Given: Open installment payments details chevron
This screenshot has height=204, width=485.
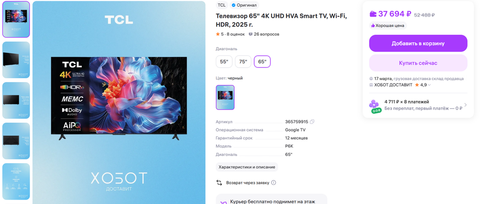Looking at the screenshot, I should [465, 105].
